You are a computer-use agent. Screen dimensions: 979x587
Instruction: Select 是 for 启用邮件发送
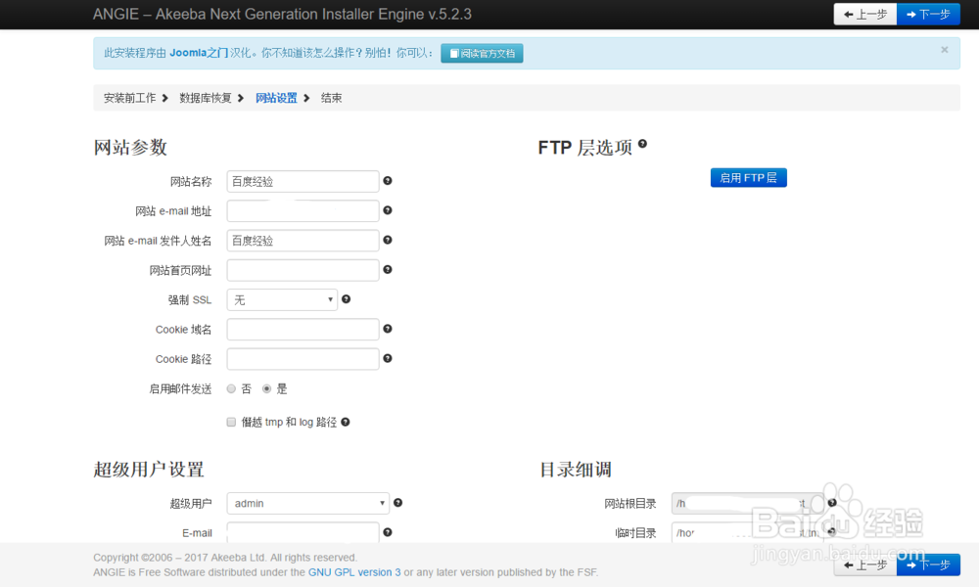tap(266, 388)
